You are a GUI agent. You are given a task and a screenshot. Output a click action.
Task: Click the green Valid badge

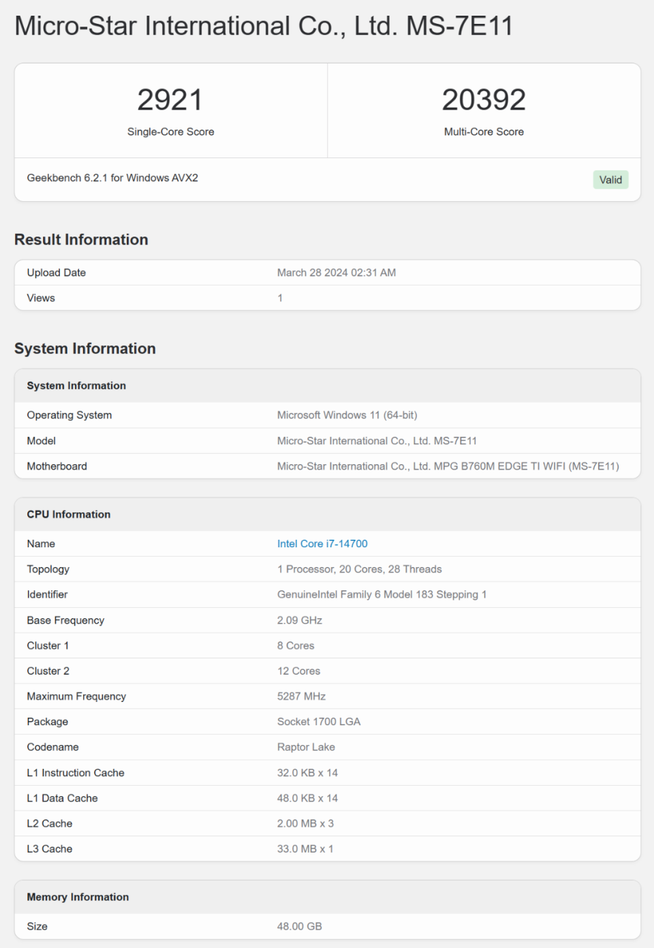pyautogui.click(x=610, y=180)
